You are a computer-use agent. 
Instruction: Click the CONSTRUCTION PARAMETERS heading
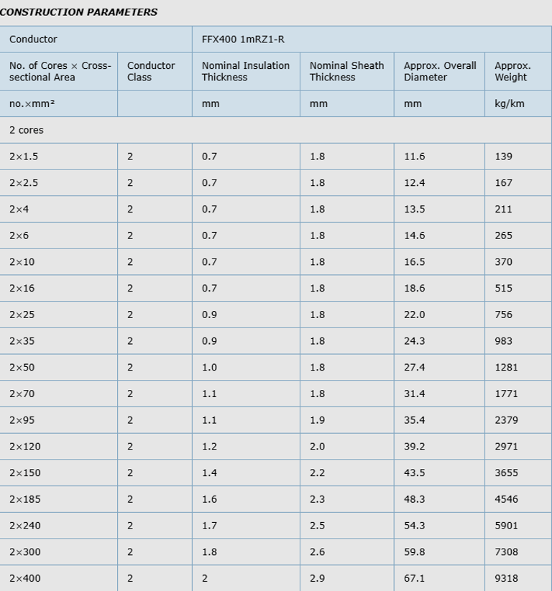coord(79,12)
